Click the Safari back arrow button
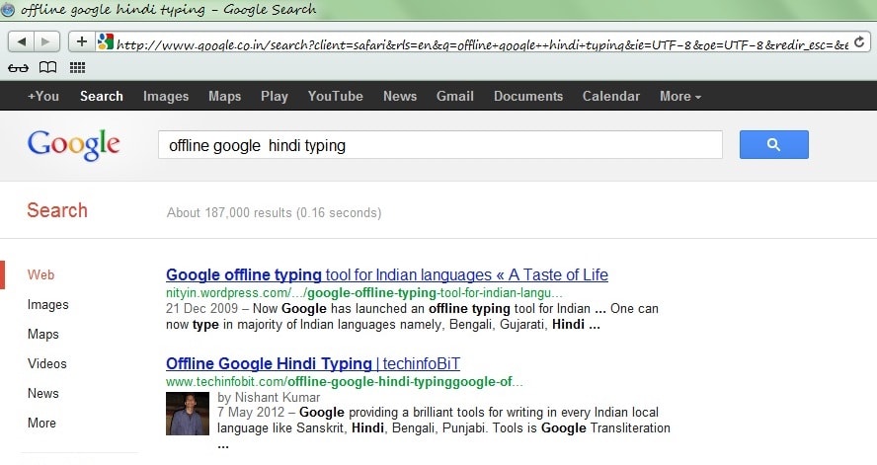 tap(22, 41)
